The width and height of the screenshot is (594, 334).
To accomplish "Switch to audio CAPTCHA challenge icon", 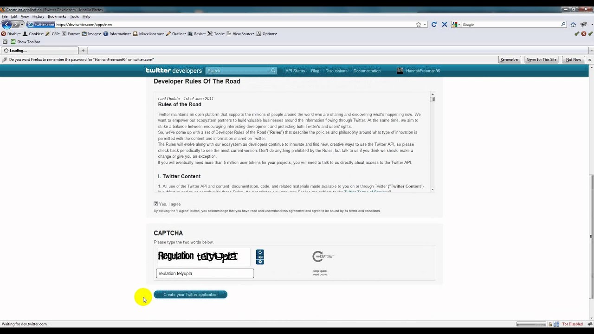I will [260, 257].
